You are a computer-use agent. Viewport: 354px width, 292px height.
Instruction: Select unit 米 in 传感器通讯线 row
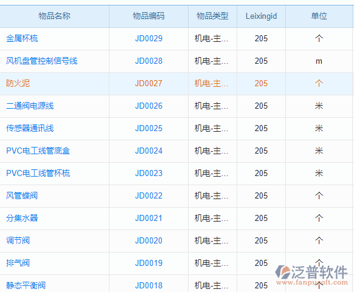(x=319, y=128)
